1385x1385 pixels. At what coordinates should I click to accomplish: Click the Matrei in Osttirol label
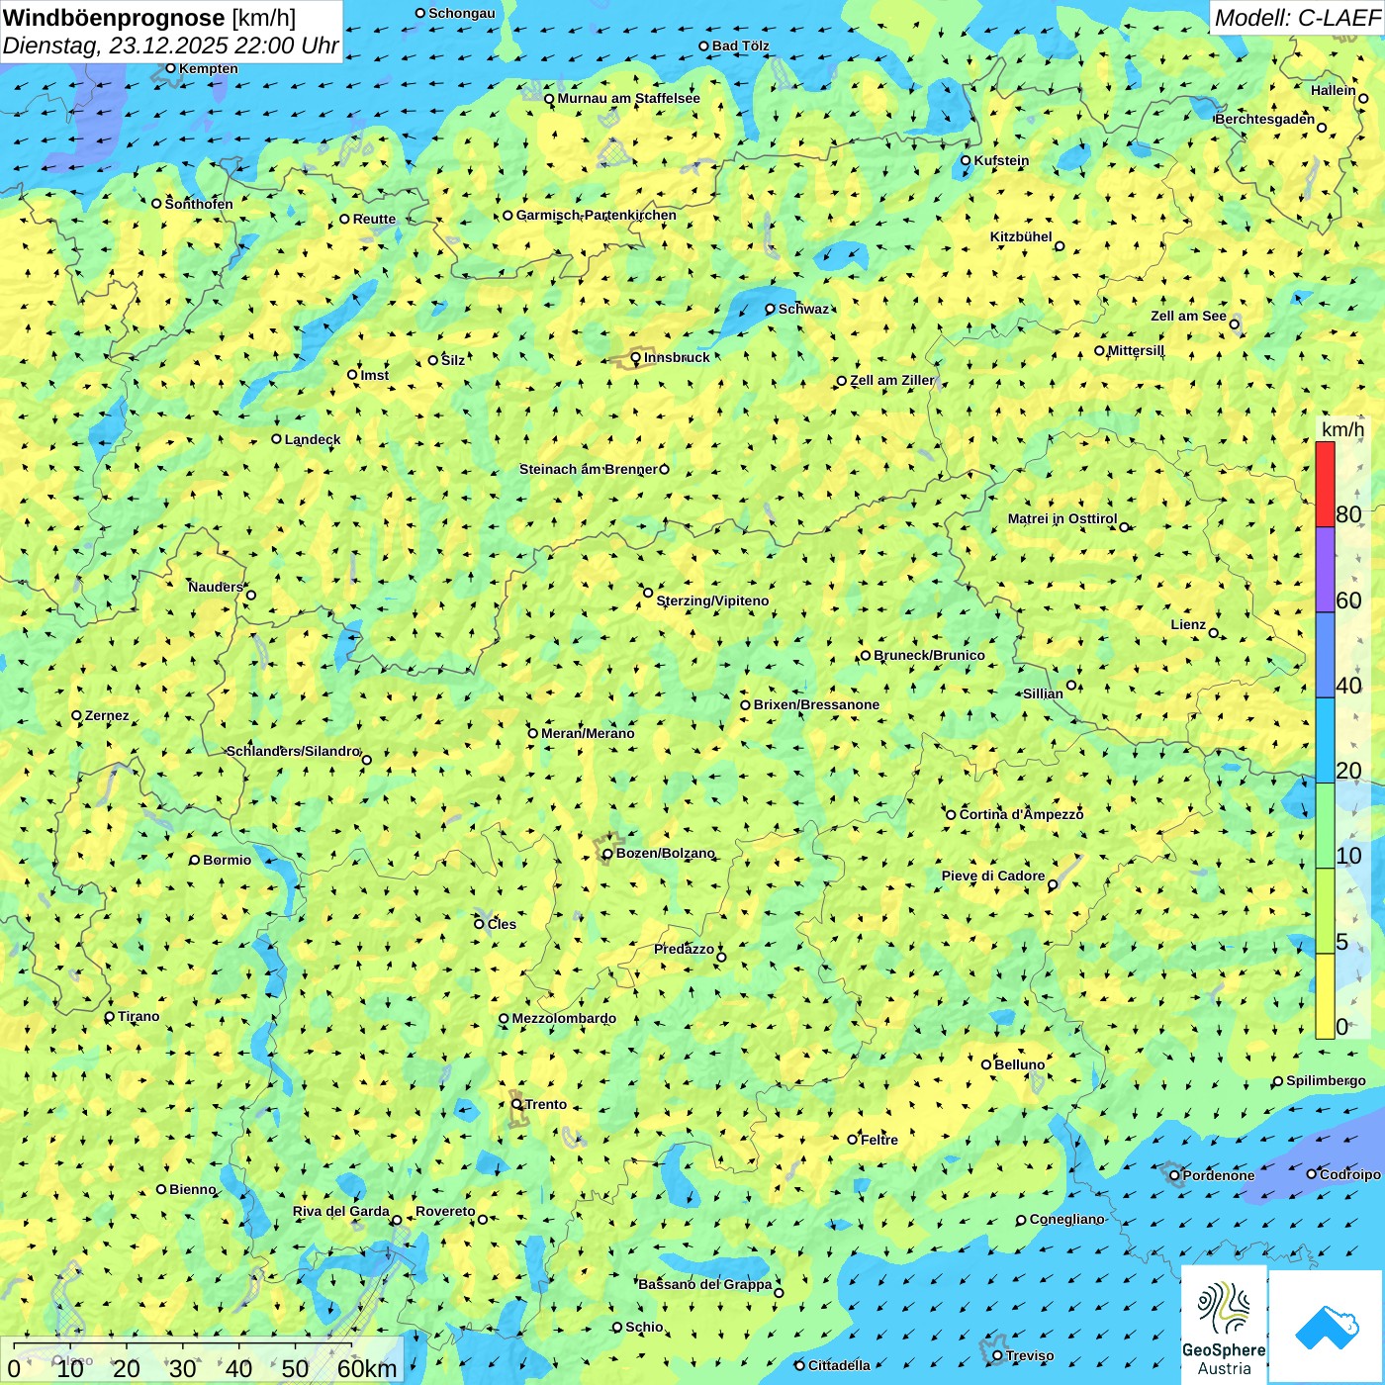coord(1062,518)
